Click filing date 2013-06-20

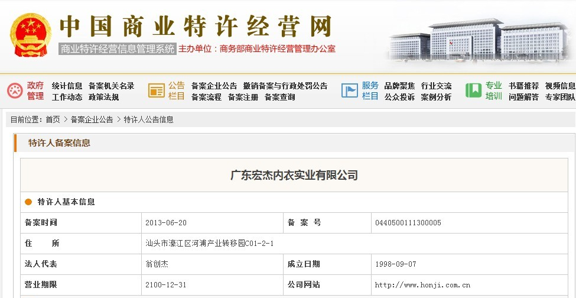[165, 223]
